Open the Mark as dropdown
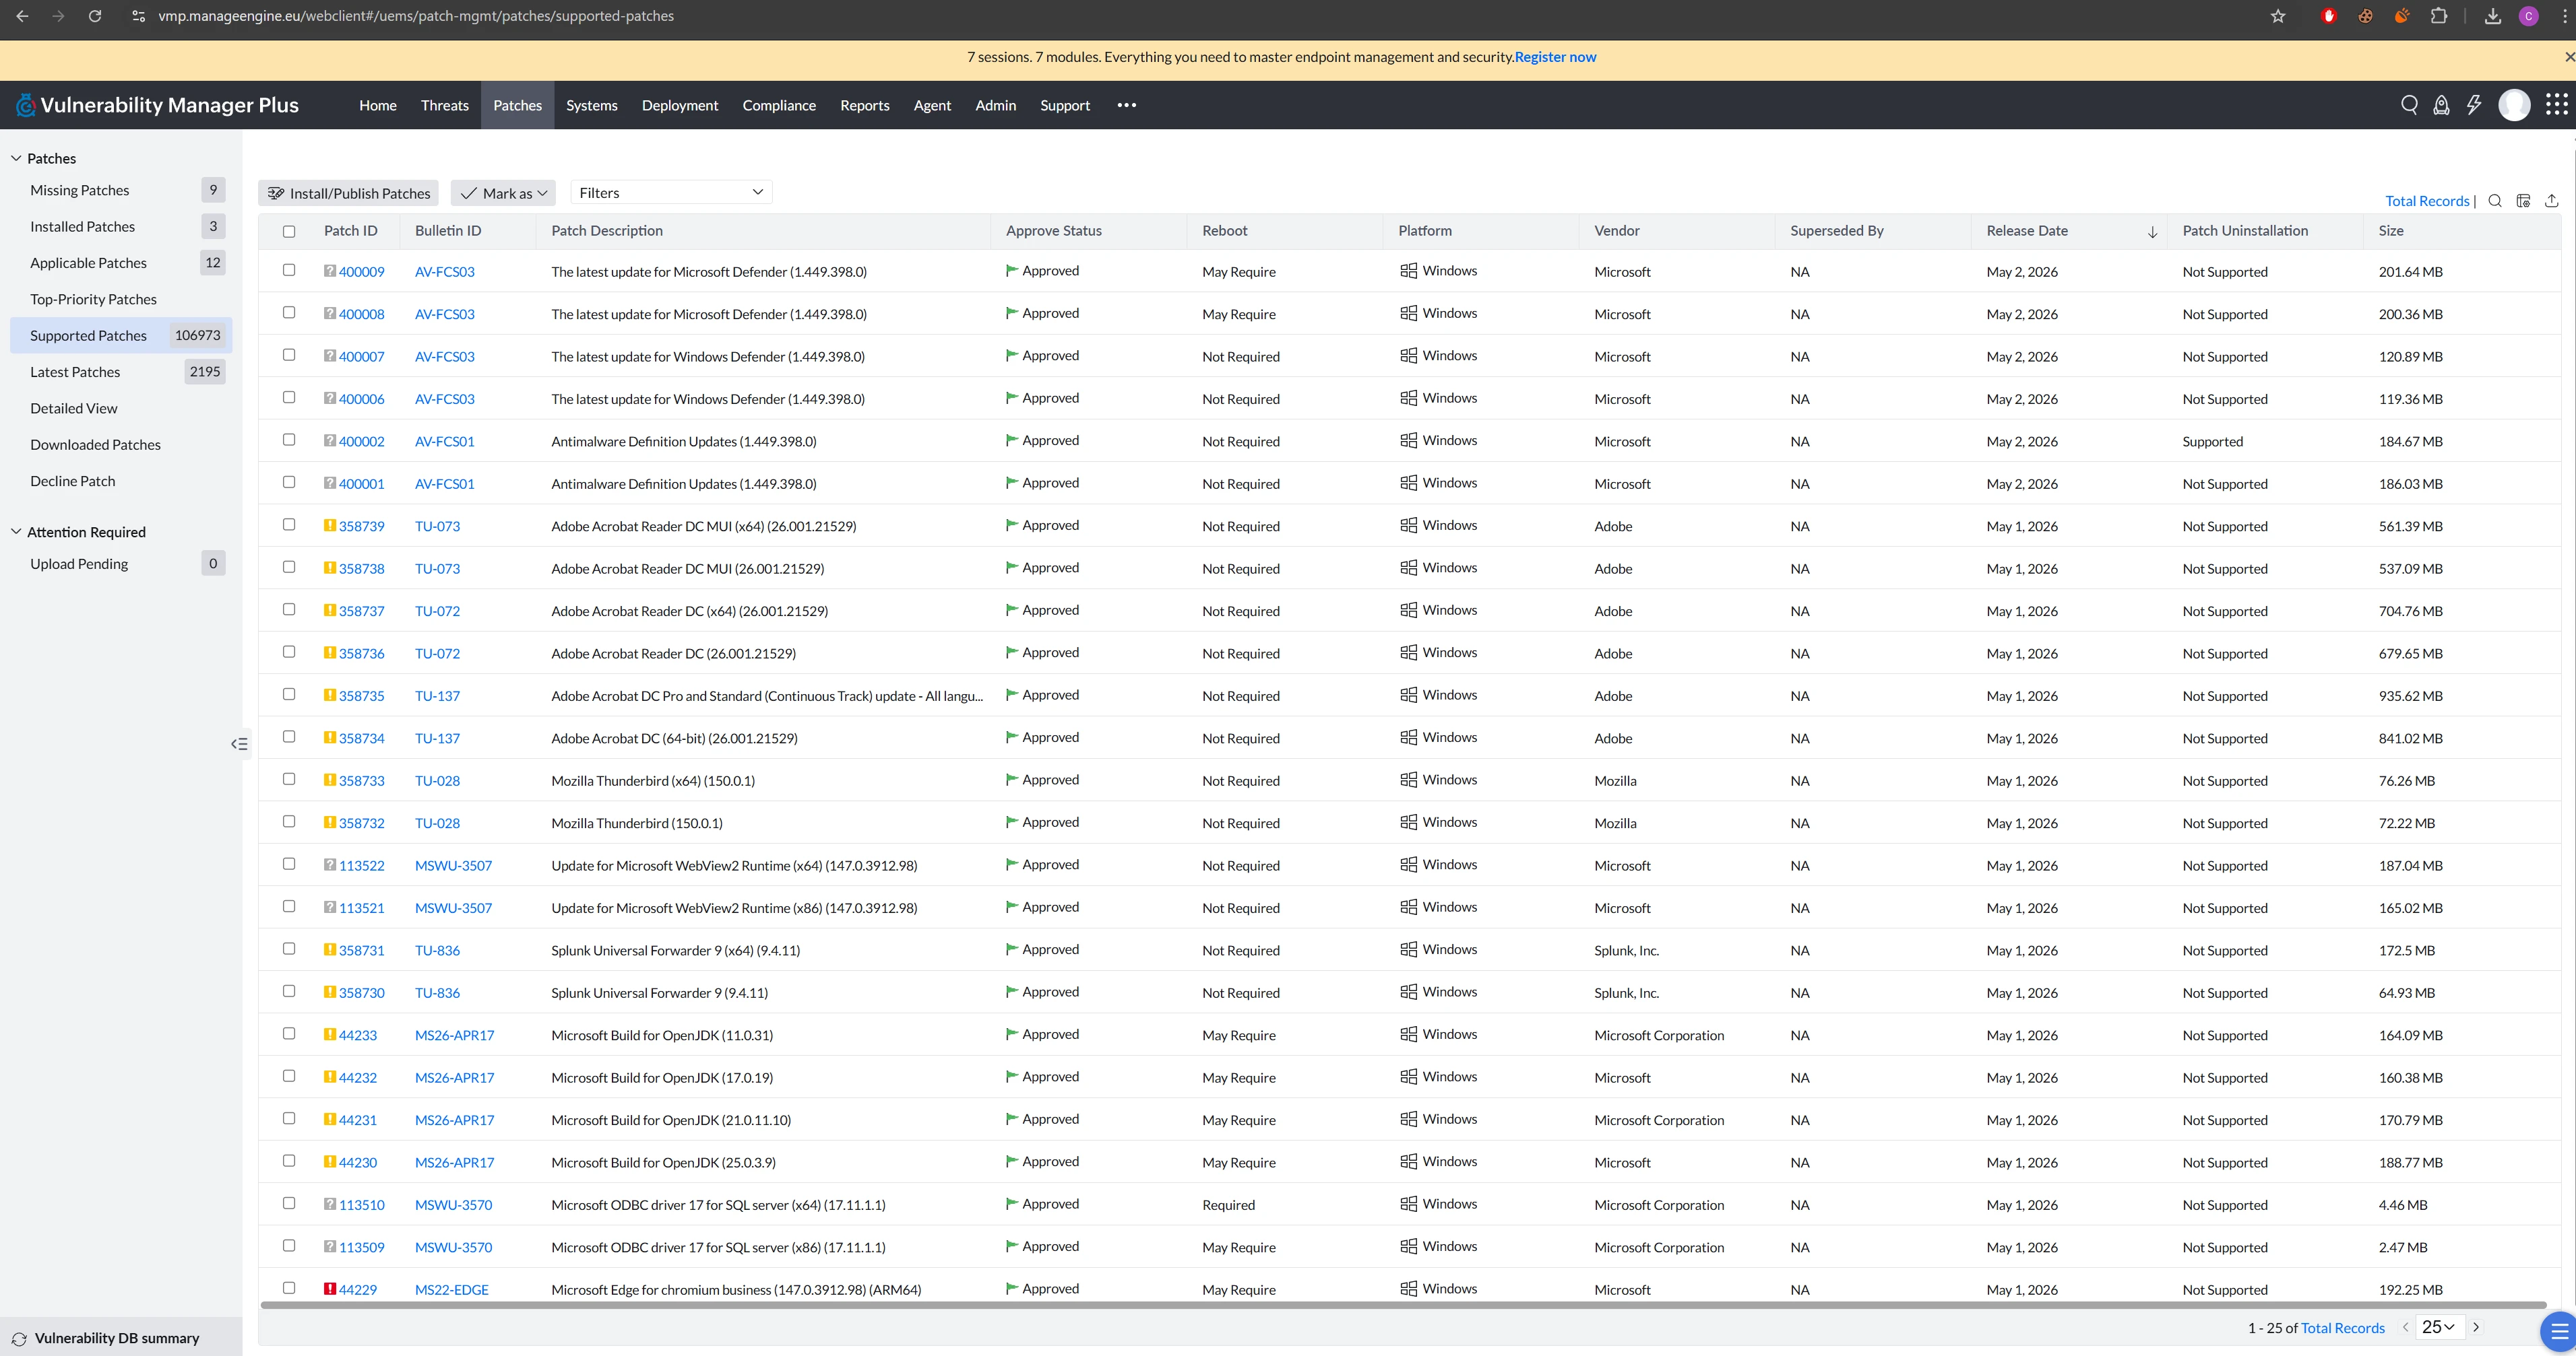This screenshot has width=2576, height=1356. click(x=503, y=193)
